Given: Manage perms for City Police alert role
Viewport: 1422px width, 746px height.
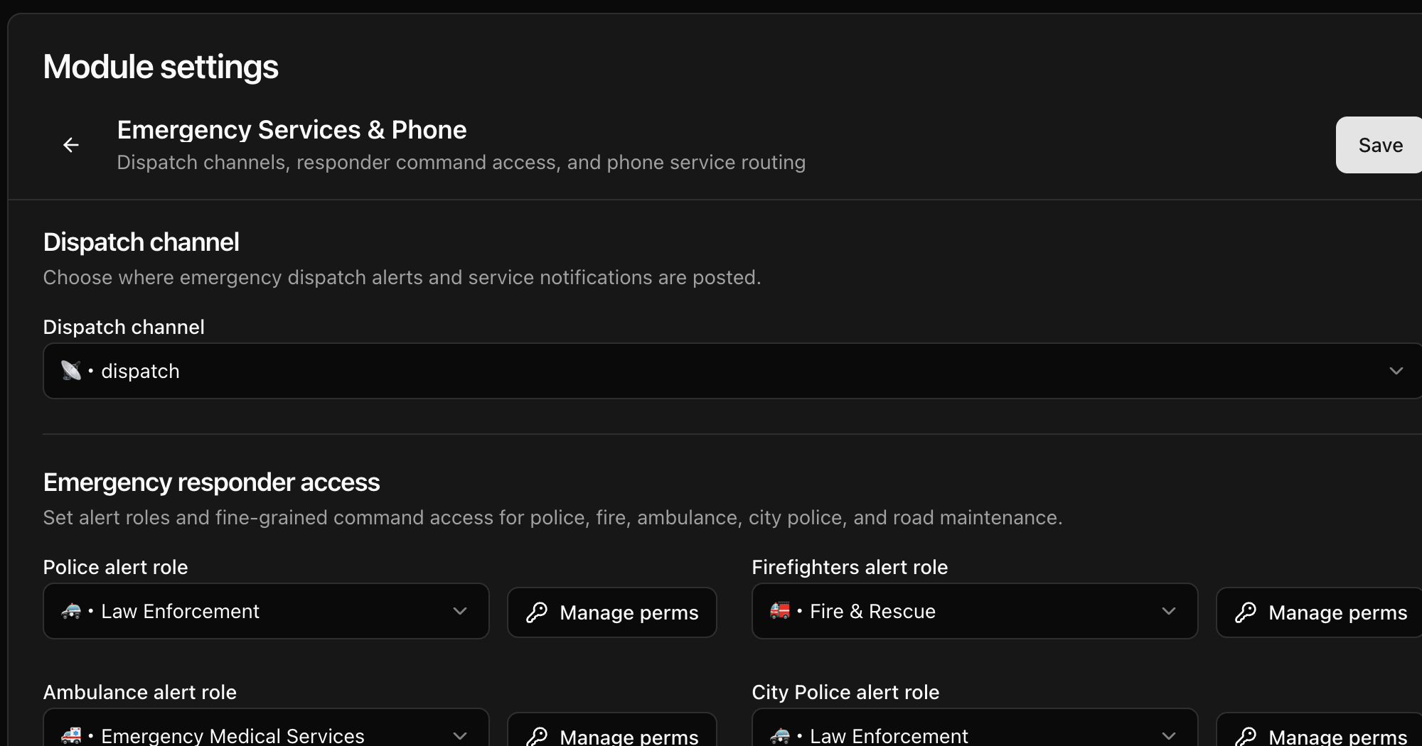Looking at the screenshot, I should pos(1320,730).
